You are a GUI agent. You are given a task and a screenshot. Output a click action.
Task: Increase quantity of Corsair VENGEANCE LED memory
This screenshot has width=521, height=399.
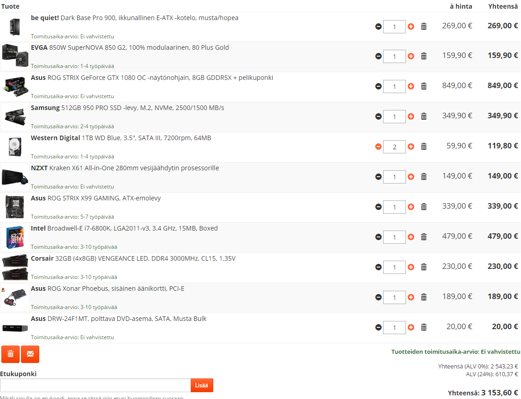point(411,267)
